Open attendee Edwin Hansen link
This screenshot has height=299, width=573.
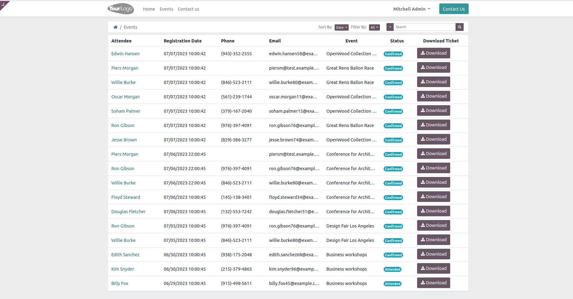tap(125, 54)
